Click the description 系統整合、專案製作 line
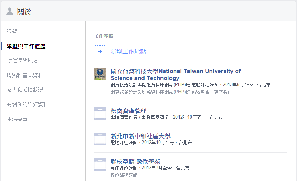The width and height of the screenshot is (297, 181). 171,92
